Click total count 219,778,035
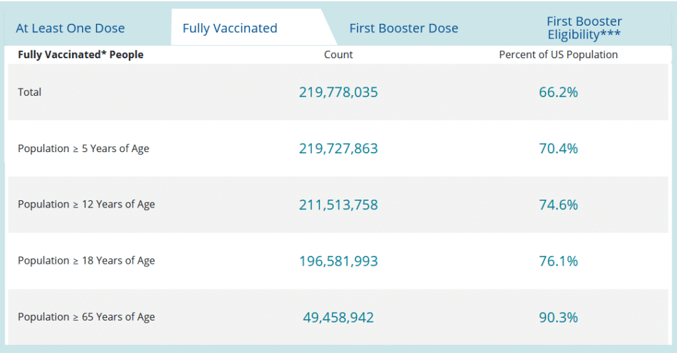This screenshot has width=677, height=353. pyautogui.click(x=338, y=92)
